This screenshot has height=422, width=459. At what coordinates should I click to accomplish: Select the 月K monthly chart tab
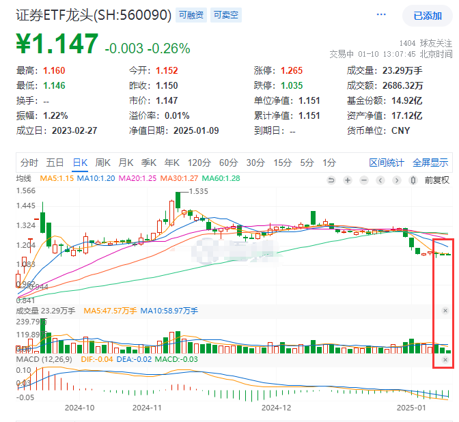tap(126, 163)
